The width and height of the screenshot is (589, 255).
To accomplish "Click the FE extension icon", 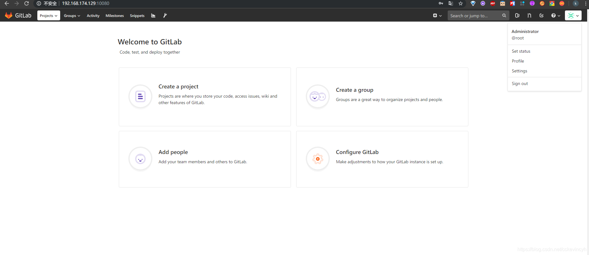I will pos(512,3).
